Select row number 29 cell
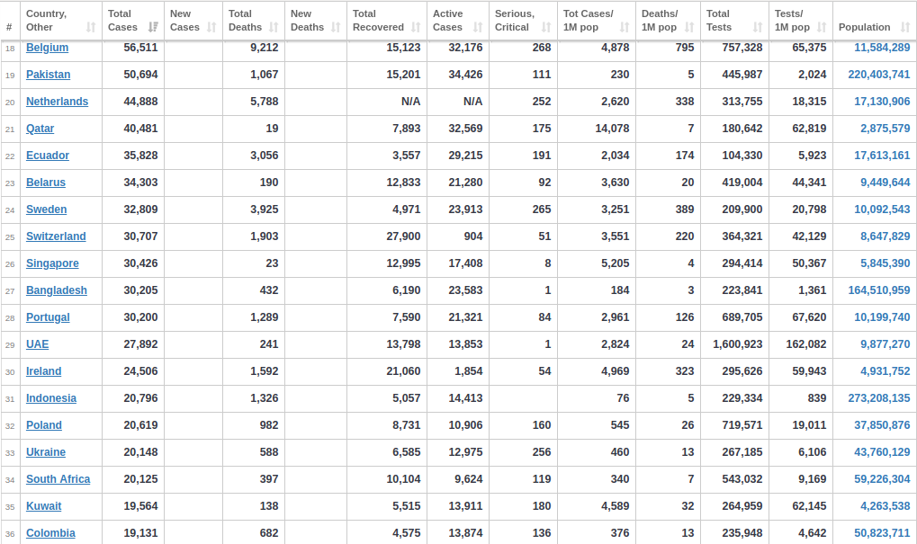 click(x=10, y=344)
